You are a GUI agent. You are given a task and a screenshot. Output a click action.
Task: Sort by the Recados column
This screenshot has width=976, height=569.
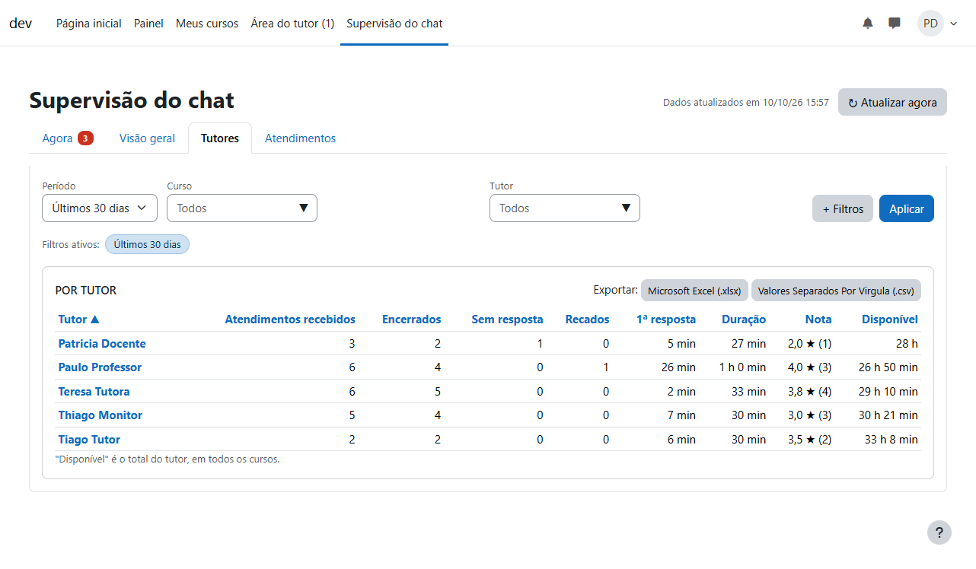click(x=587, y=319)
